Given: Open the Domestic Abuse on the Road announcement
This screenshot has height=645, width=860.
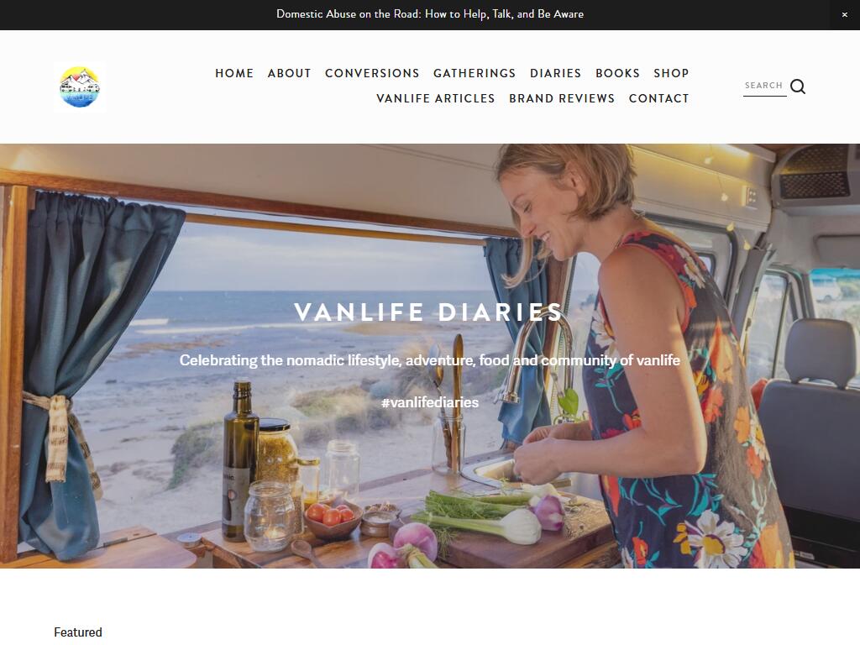Looking at the screenshot, I should (x=430, y=14).
